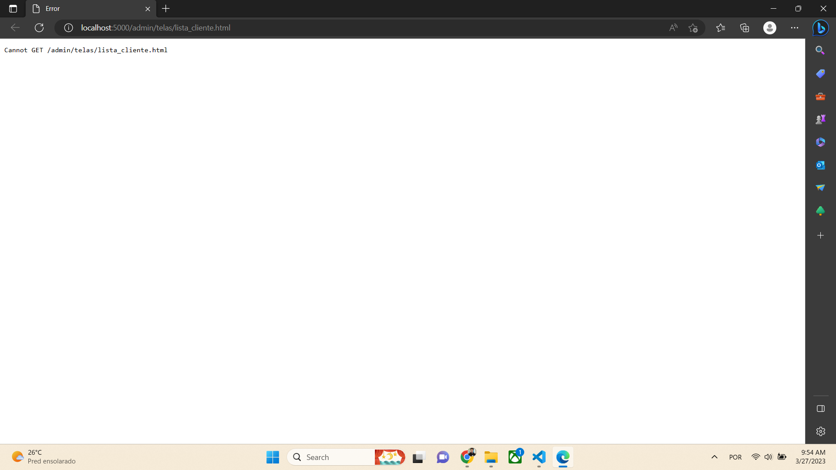Viewport: 836px width, 470px height.
Task: Click the browser collections icon
Action: pos(745,27)
